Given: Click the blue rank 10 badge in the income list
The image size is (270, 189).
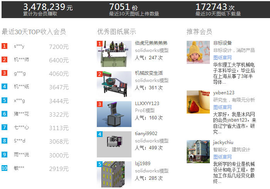Looking at the screenshot, I should click(x=5, y=168).
